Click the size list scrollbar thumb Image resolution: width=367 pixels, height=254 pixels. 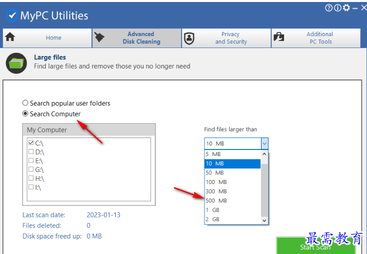(x=264, y=190)
